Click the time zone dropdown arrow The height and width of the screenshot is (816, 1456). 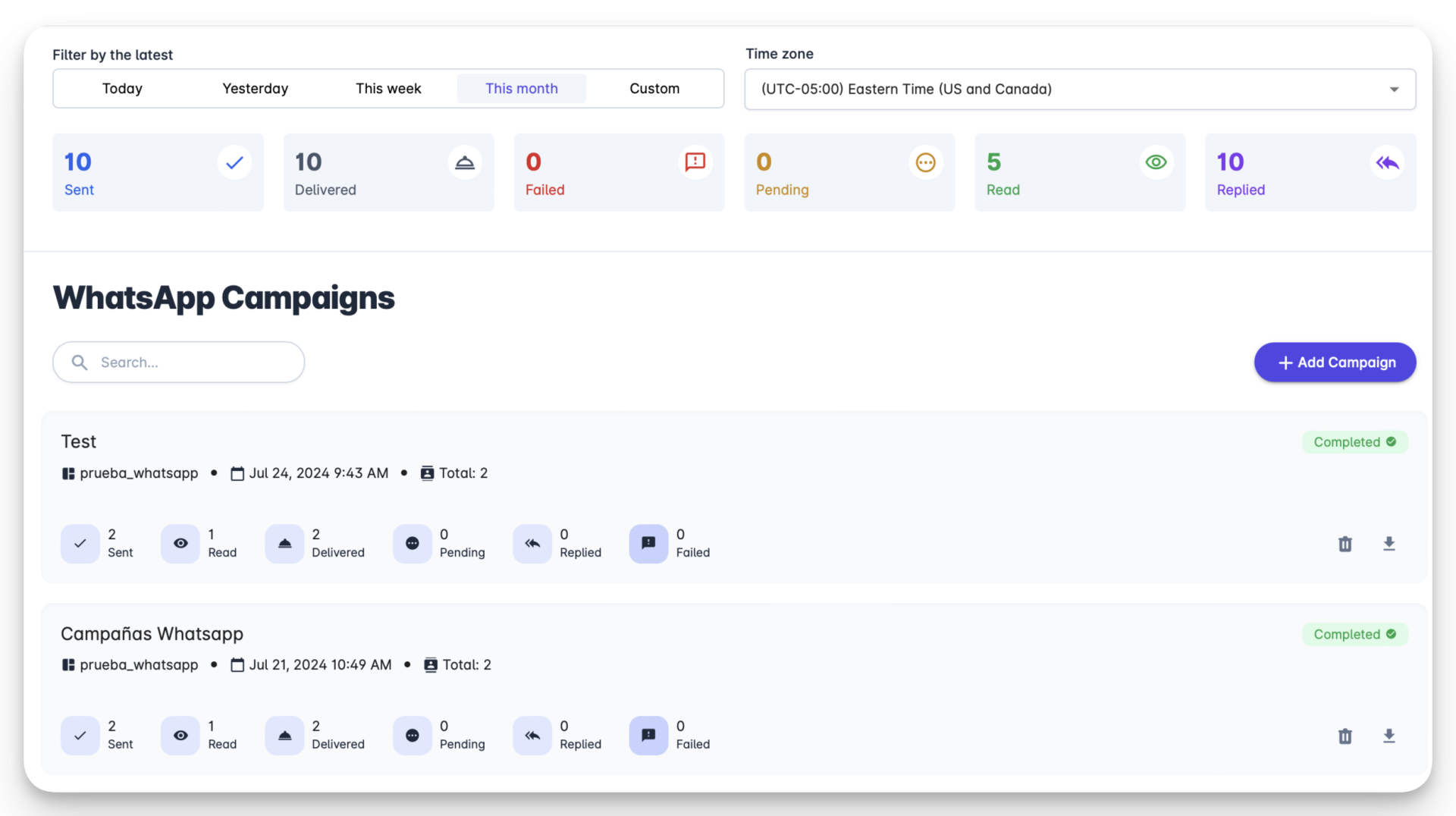[x=1394, y=89]
